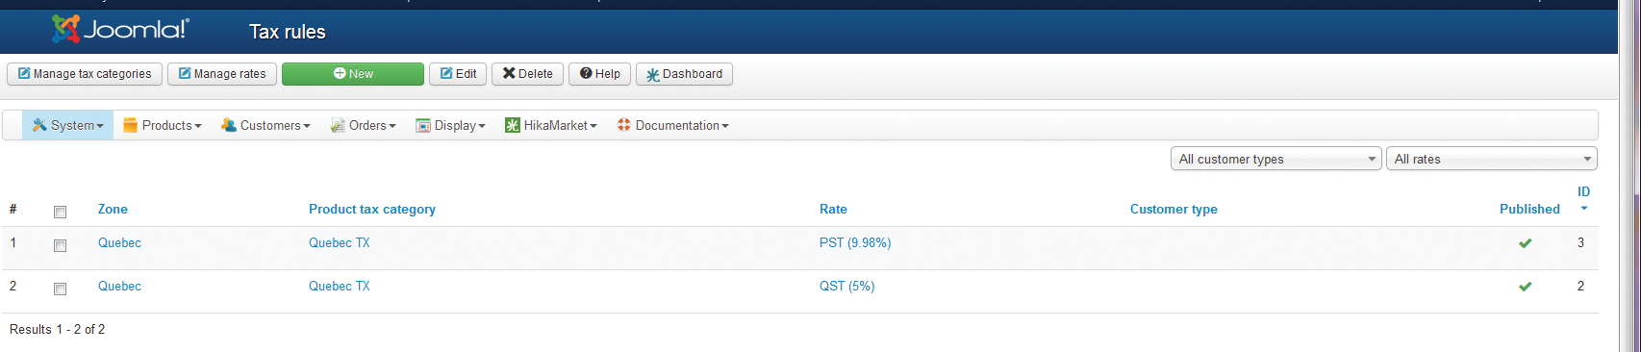Click the Manage tax categories pencil icon

point(24,73)
